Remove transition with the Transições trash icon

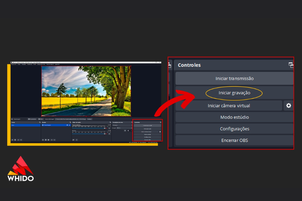click(128, 131)
